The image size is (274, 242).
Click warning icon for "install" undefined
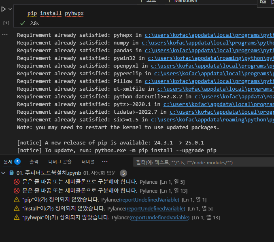[x=17, y=208]
